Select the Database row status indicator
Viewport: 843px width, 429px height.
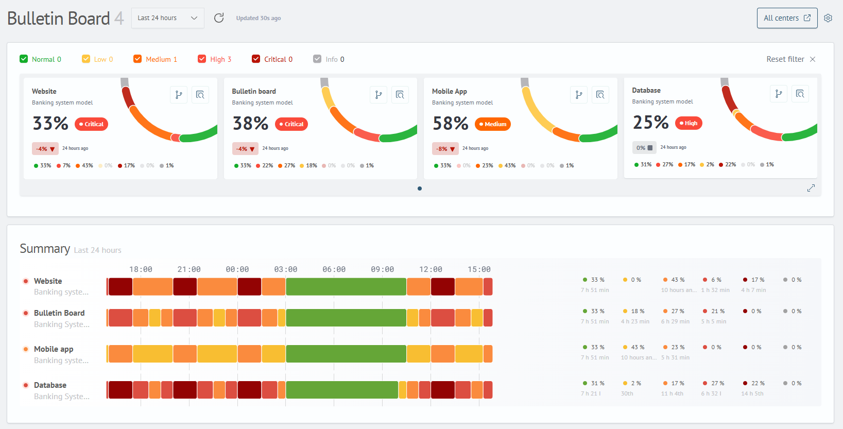point(26,385)
